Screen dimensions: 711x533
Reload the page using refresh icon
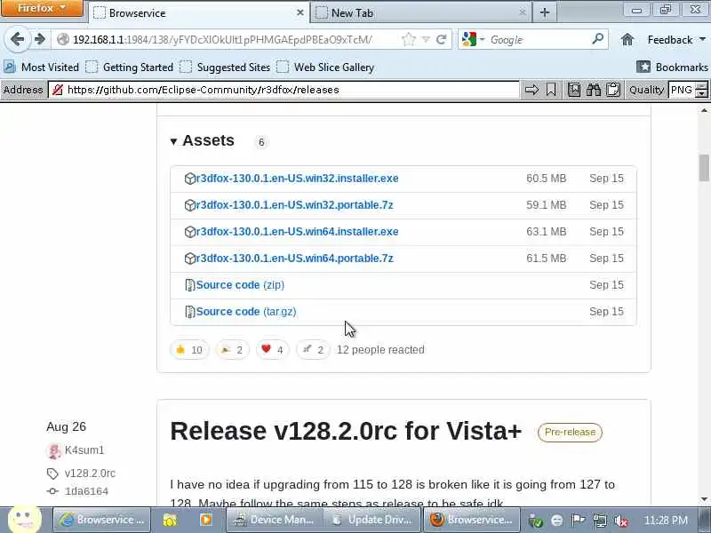(x=441, y=40)
